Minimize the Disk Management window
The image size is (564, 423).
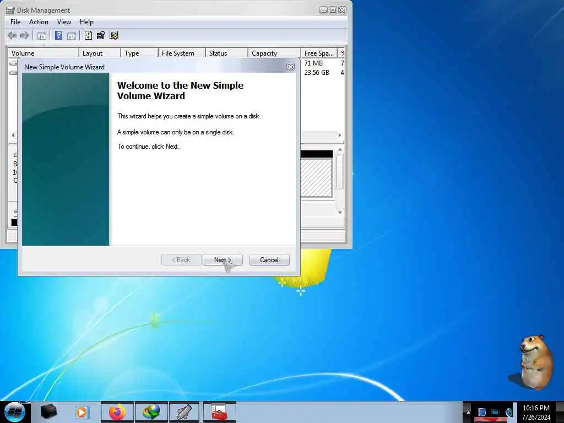[323, 10]
